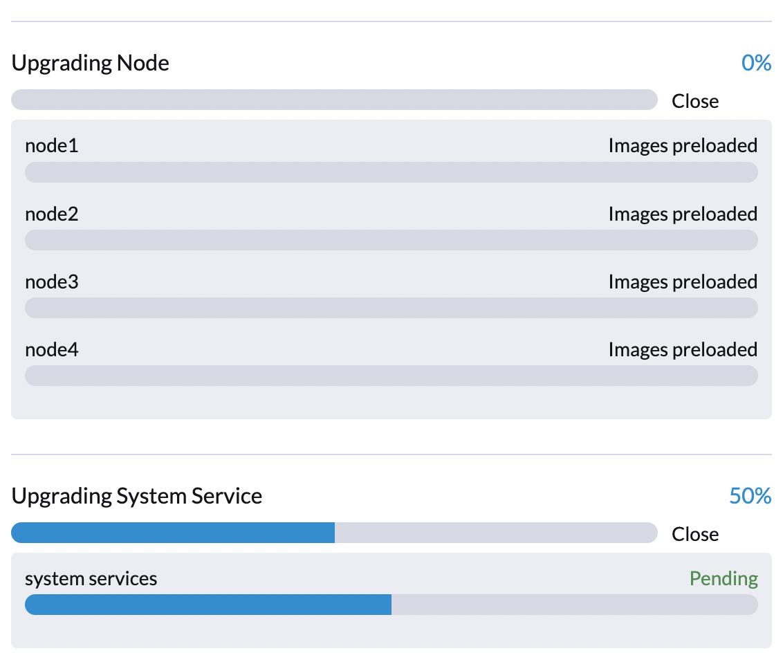Select the node3 entry
This screenshot has height=671, width=783.
click(x=52, y=282)
